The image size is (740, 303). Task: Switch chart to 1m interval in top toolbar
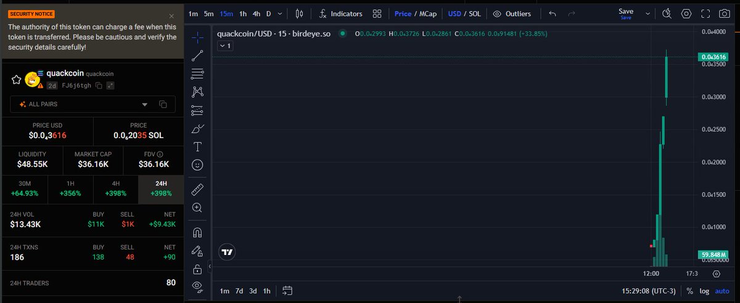pos(194,14)
